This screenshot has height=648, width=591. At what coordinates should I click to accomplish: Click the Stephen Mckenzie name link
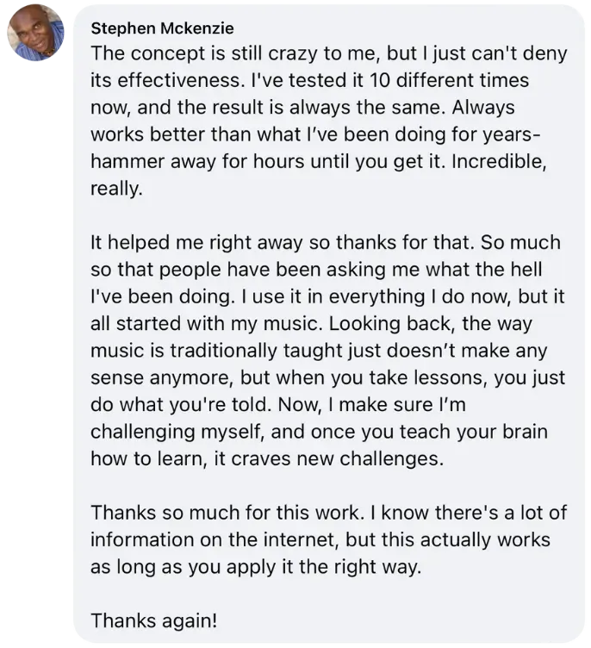162,28
